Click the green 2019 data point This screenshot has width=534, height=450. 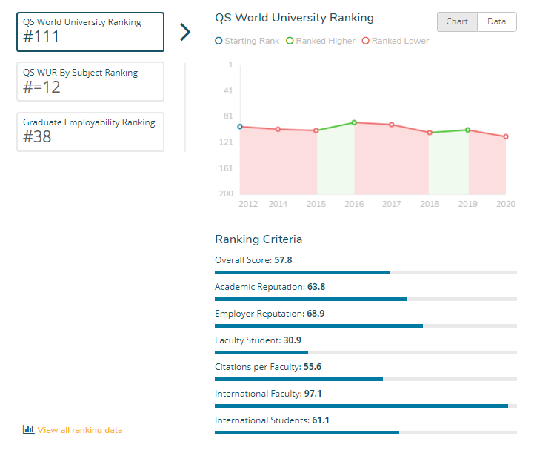[x=468, y=130]
